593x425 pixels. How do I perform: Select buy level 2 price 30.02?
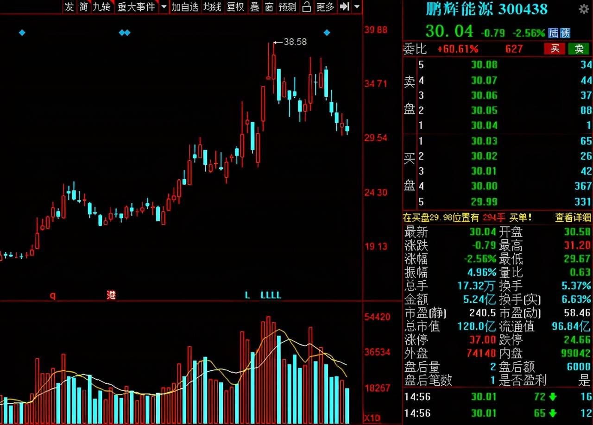[484, 156]
